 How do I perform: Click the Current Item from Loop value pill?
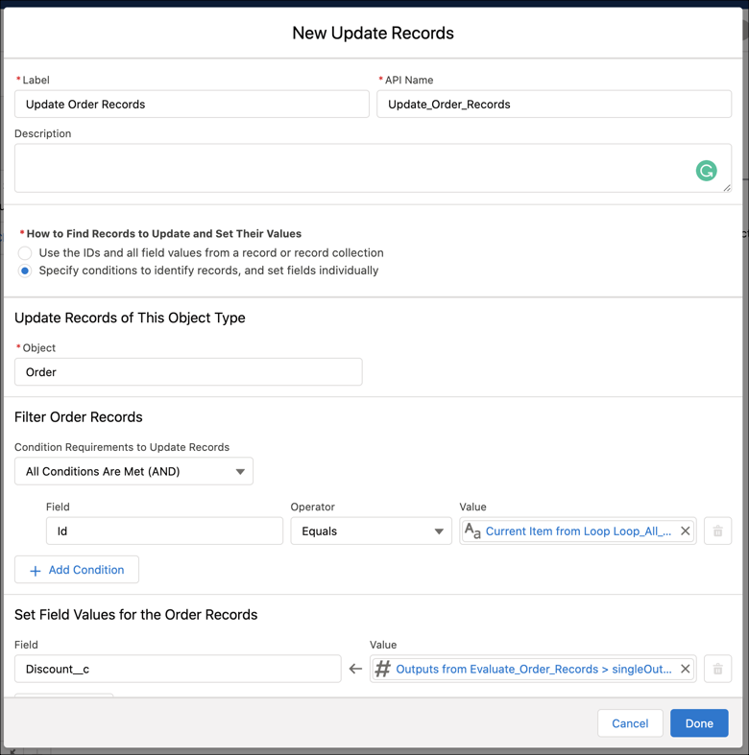tap(578, 531)
